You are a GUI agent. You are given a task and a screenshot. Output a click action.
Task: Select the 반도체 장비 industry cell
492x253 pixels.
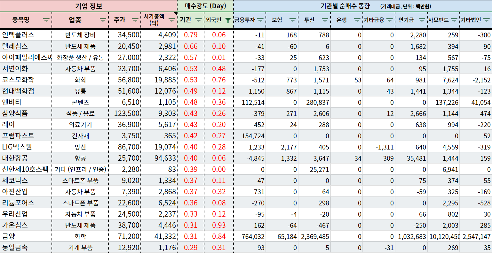80,35
